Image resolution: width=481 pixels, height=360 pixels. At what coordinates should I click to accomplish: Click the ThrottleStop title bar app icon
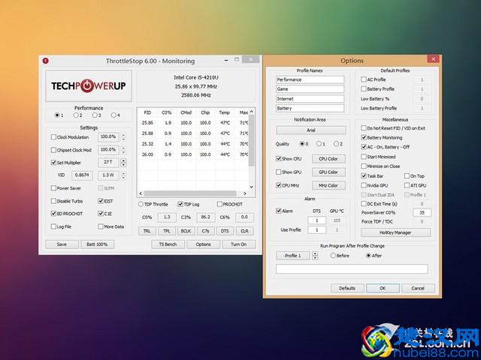pos(47,60)
